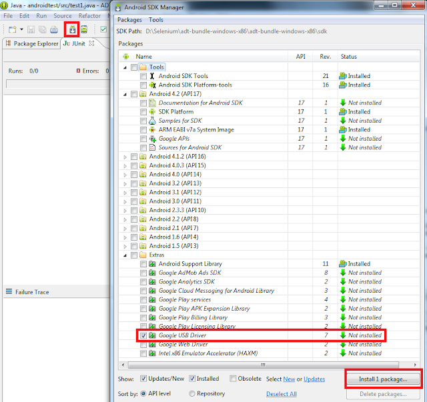Click the green checkmark toolbar icon in Eclipse
Image resolution: width=427 pixels, height=402 pixels.
click(103, 29)
